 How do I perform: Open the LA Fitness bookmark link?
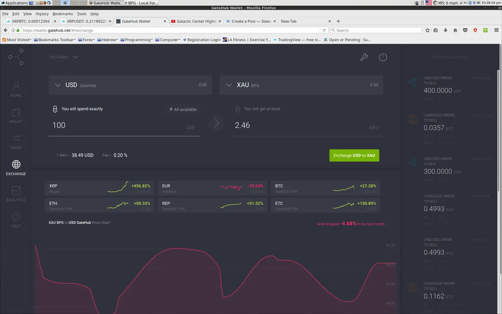point(247,40)
